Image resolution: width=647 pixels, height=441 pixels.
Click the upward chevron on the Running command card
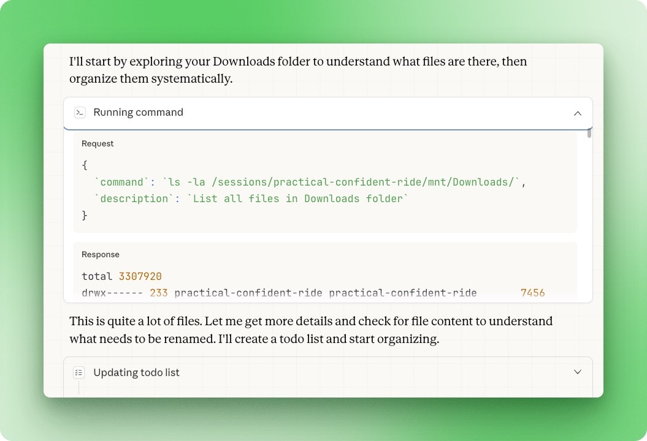577,113
